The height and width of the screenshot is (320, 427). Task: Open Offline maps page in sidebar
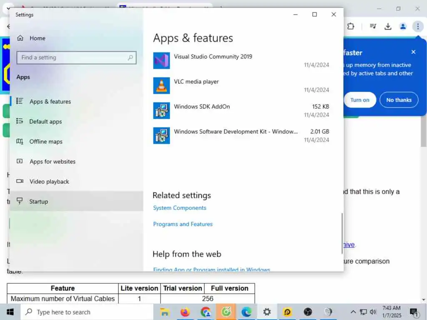coord(77,142)
